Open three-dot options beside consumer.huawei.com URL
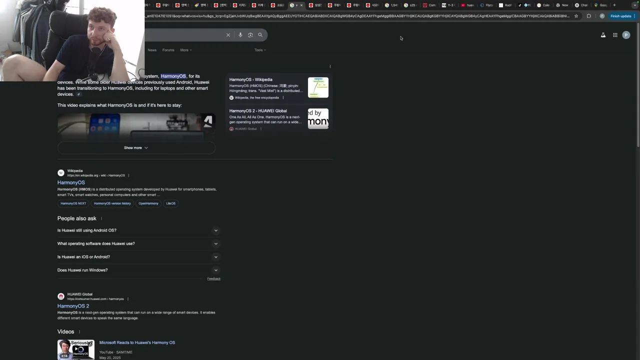The image size is (640, 360). pos(127,299)
